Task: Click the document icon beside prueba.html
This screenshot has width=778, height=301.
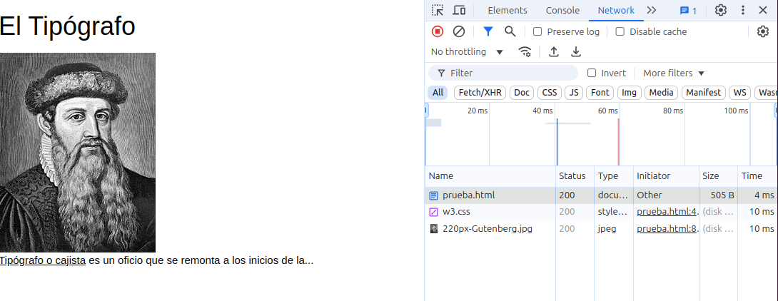Action: [434, 195]
